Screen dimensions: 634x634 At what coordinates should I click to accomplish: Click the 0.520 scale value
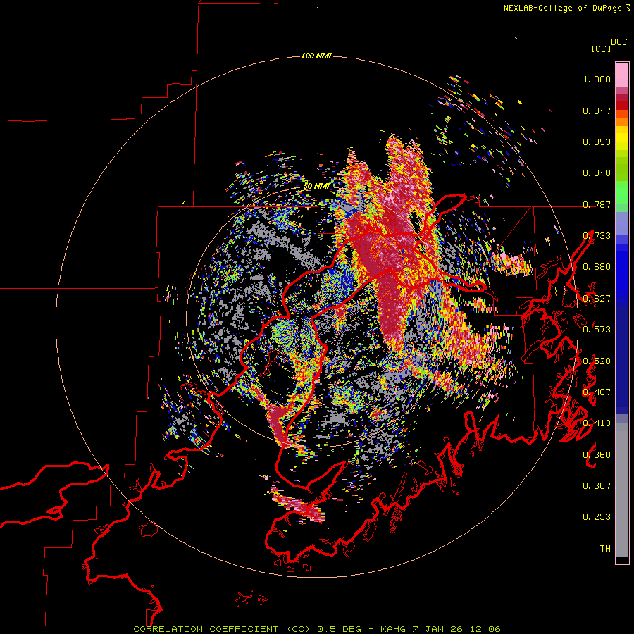coord(597,361)
